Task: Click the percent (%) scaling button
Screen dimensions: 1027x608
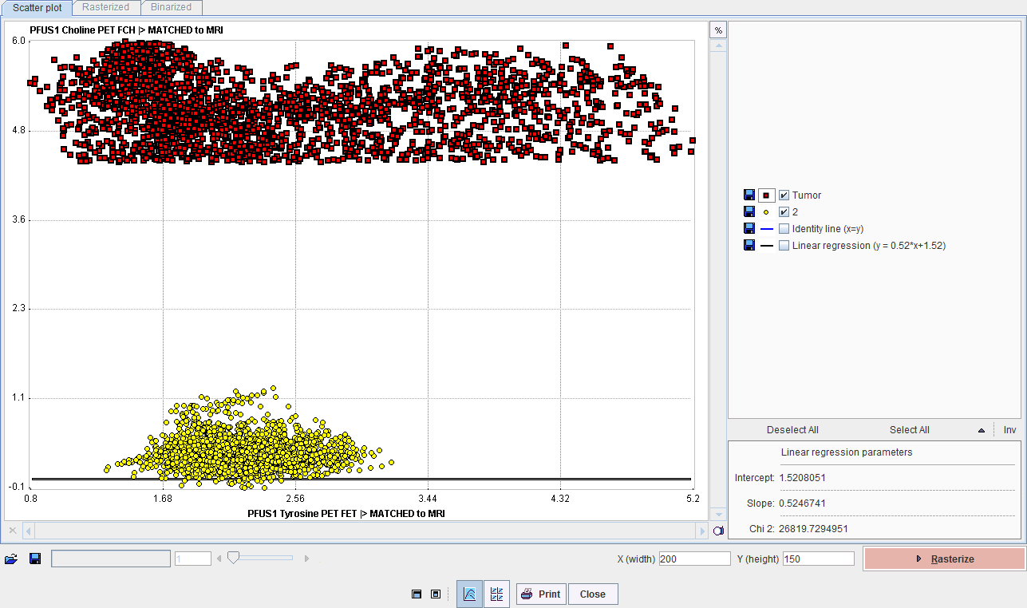Action: coord(718,30)
